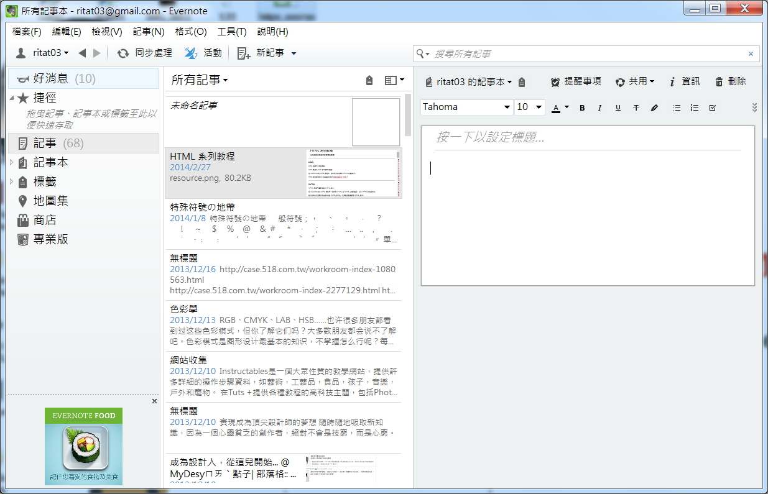Insert a checkbox into the note
This screenshot has height=494, width=768.
(713, 107)
